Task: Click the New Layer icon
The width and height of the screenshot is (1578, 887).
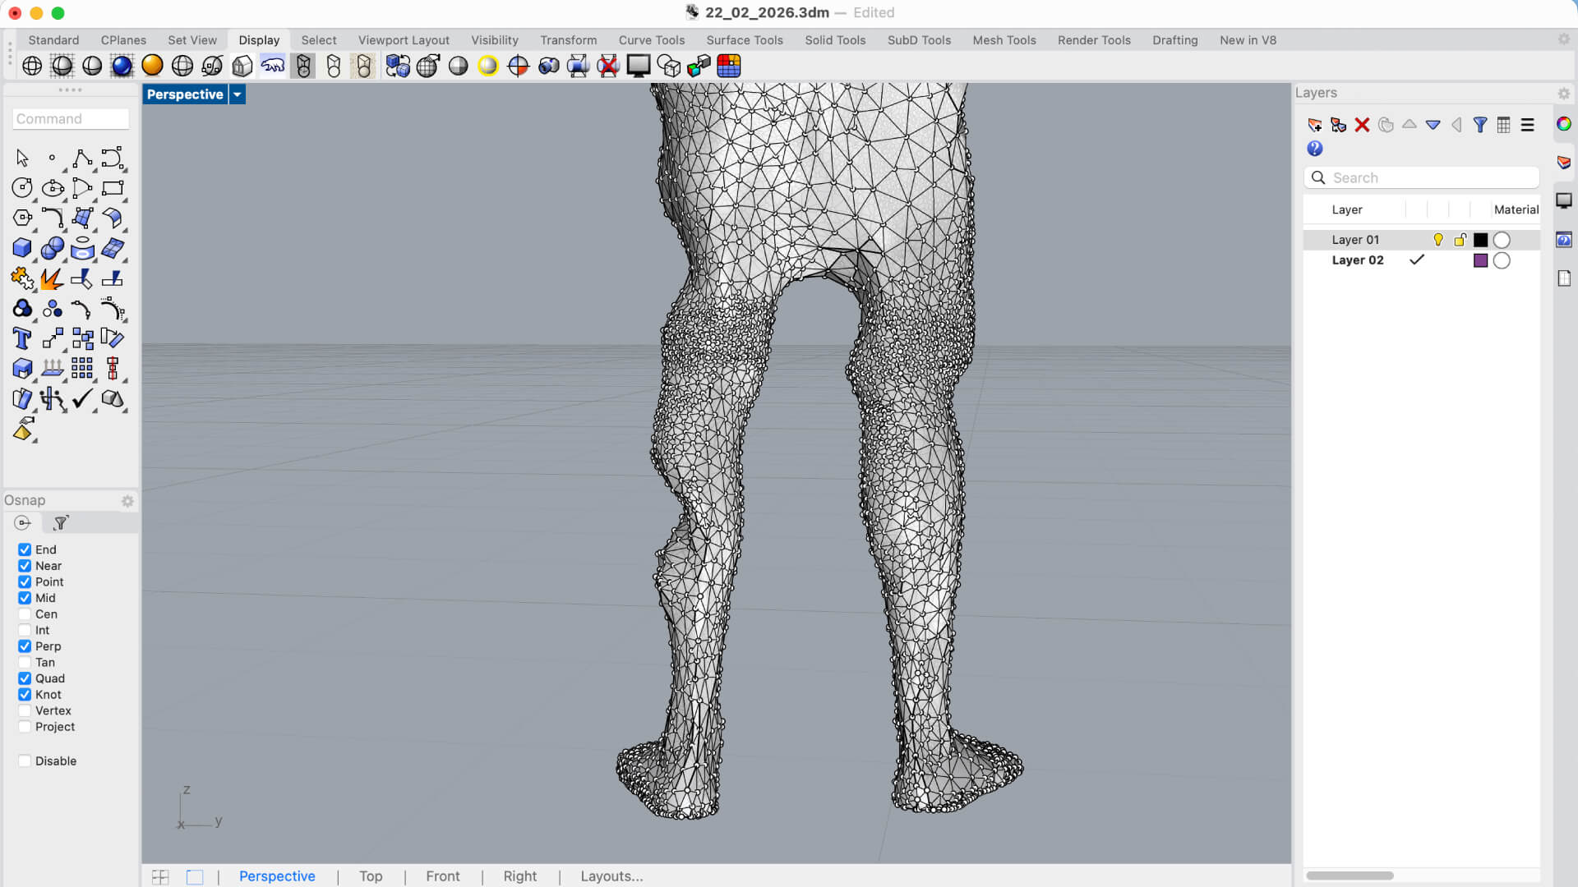Action: pyautogui.click(x=1314, y=125)
